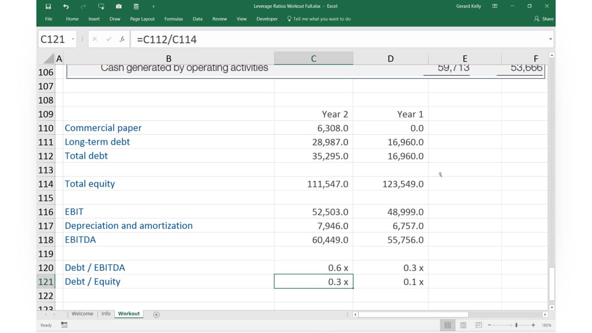Confirm the formula with the checkmark icon
592x333 pixels.
pos(109,39)
